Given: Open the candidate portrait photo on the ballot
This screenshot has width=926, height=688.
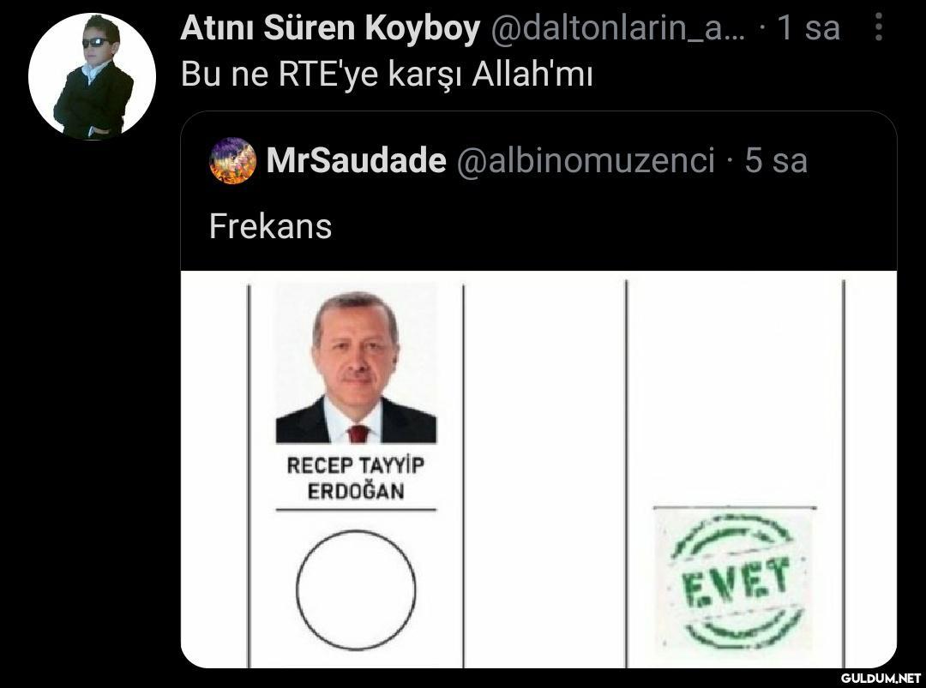Looking at the screenshot, I should click(356, 364).
